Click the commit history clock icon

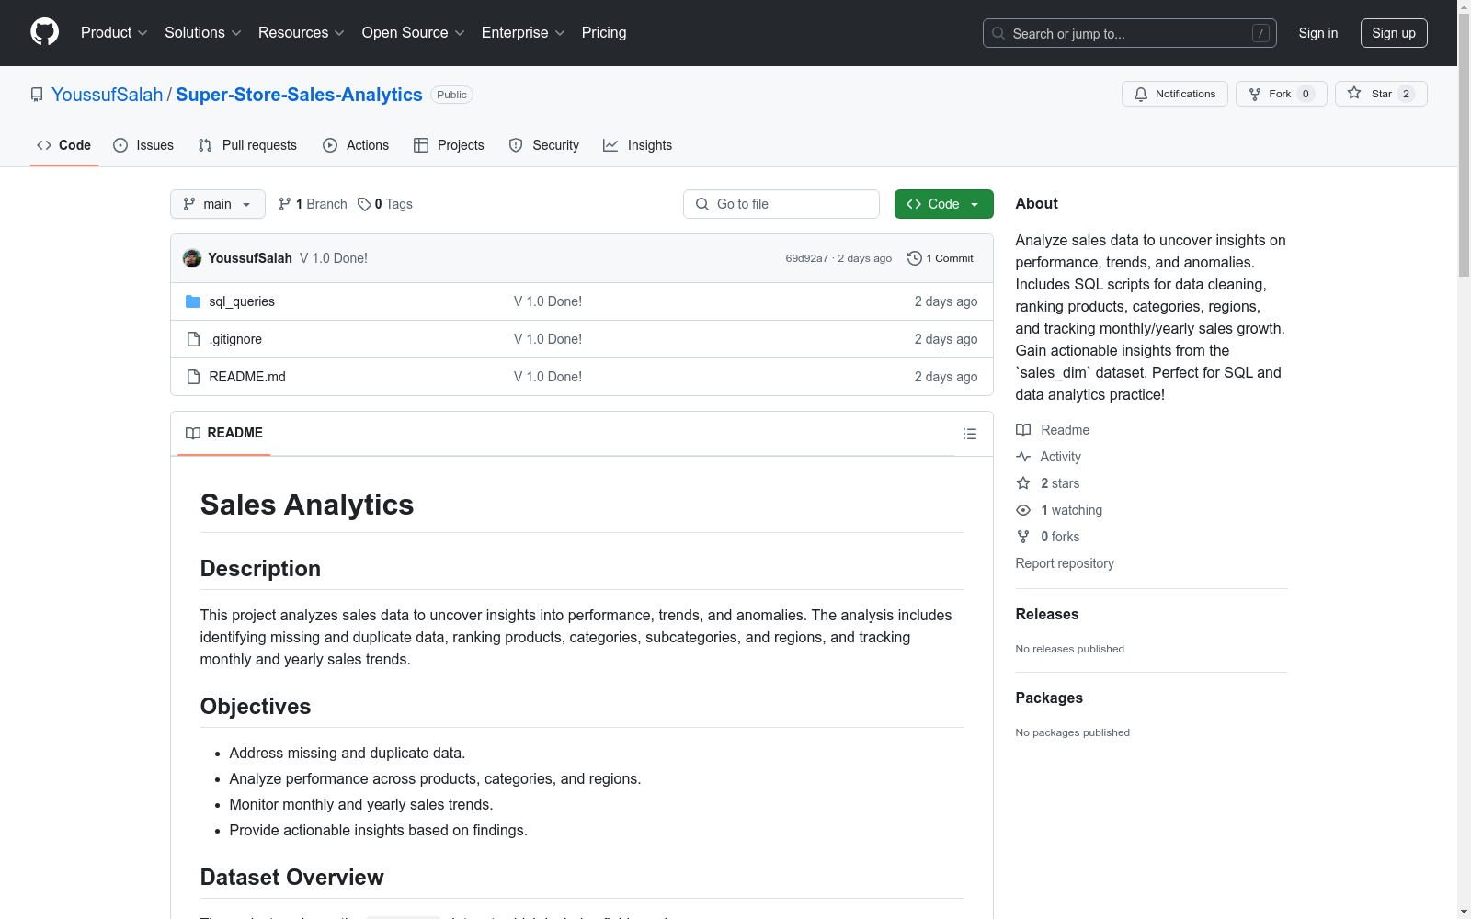tap(915, 258)
